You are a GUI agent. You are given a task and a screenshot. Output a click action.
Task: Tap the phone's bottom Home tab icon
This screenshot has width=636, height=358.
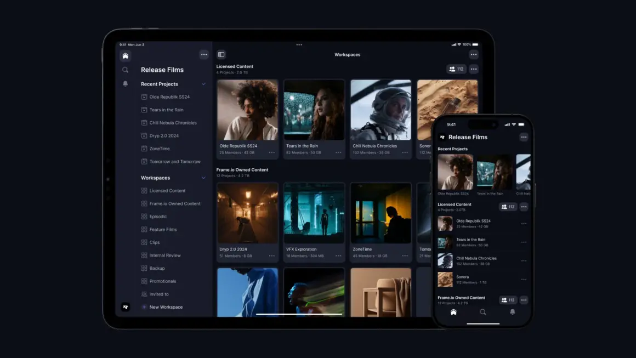[x=453, y=312]
